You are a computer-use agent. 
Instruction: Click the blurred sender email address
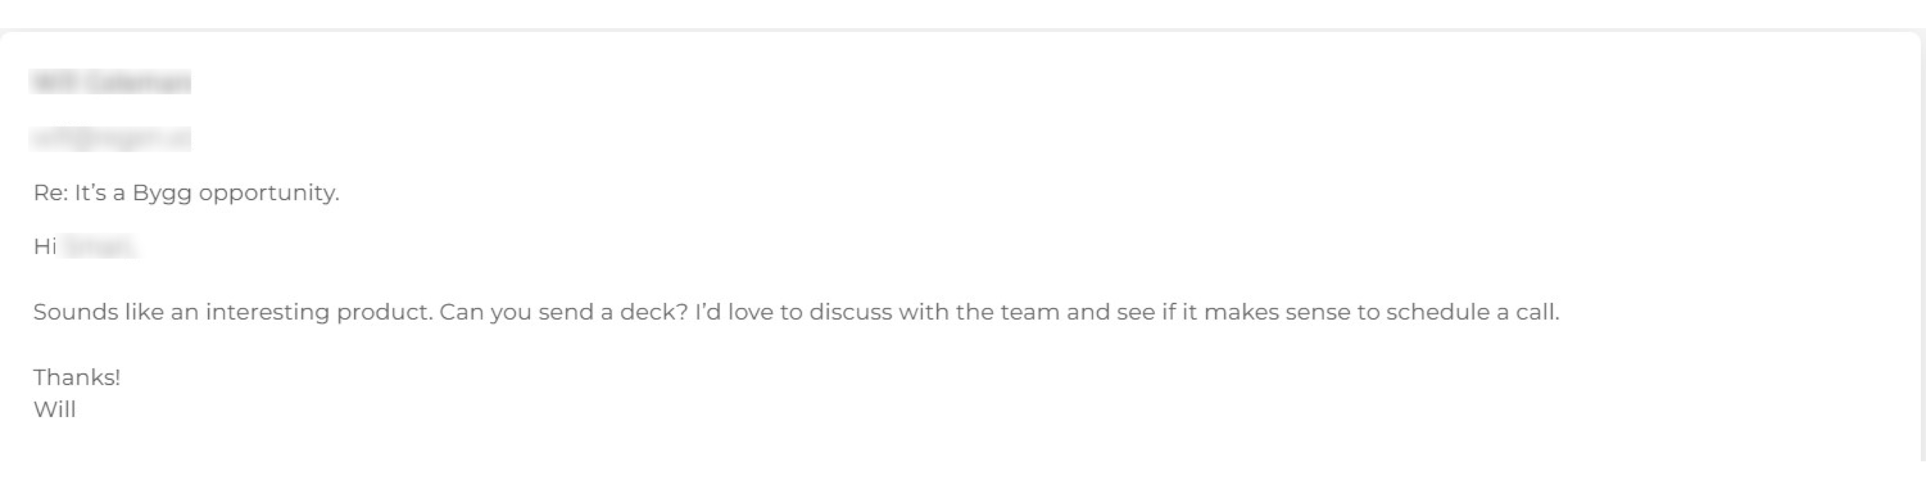click(110, 139)
